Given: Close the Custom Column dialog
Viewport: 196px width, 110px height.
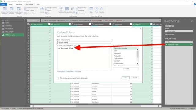Looking at the screenshot, I should point(141,29).
